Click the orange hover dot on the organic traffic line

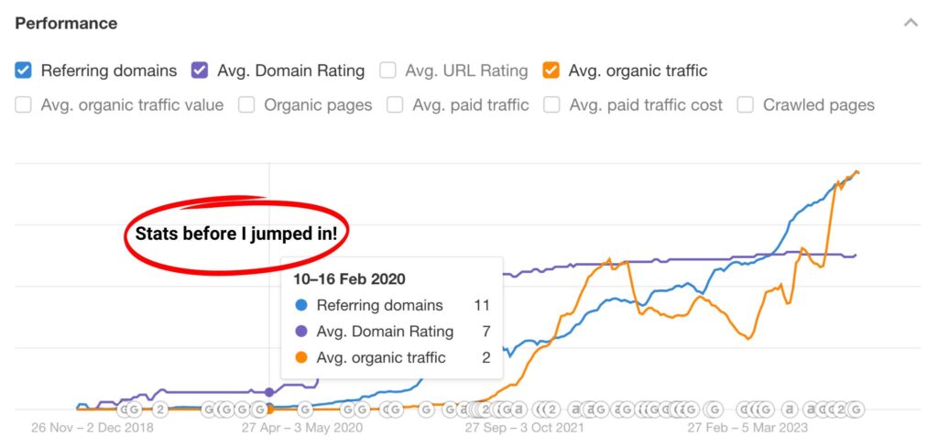(268, 409)
